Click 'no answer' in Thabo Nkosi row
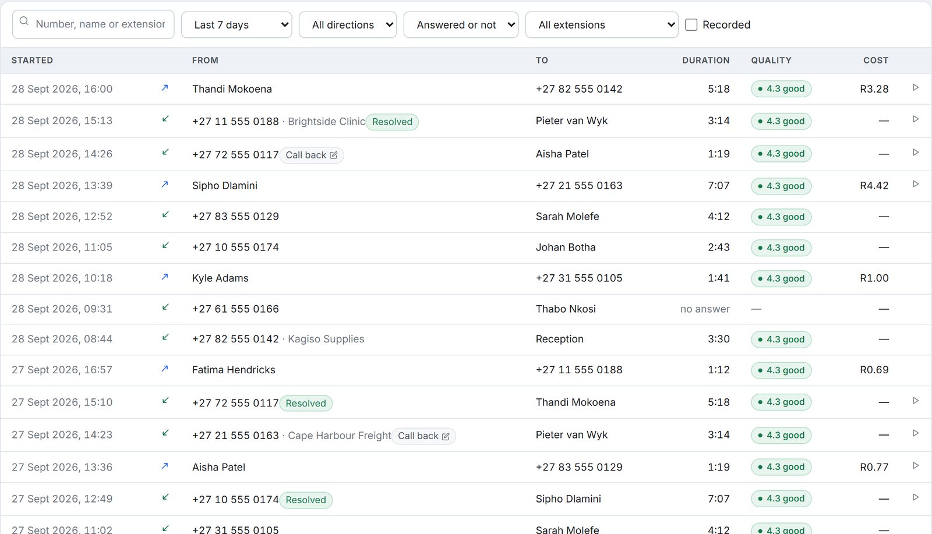 pyautogui.click(x=705, y=309)
